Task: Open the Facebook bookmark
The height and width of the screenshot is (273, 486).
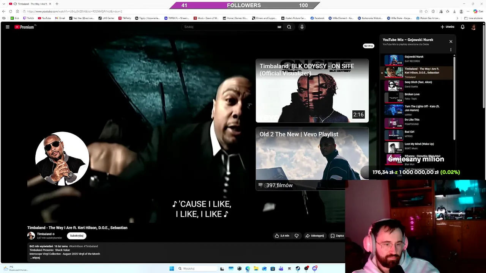Action: click(x=317, y=18)
